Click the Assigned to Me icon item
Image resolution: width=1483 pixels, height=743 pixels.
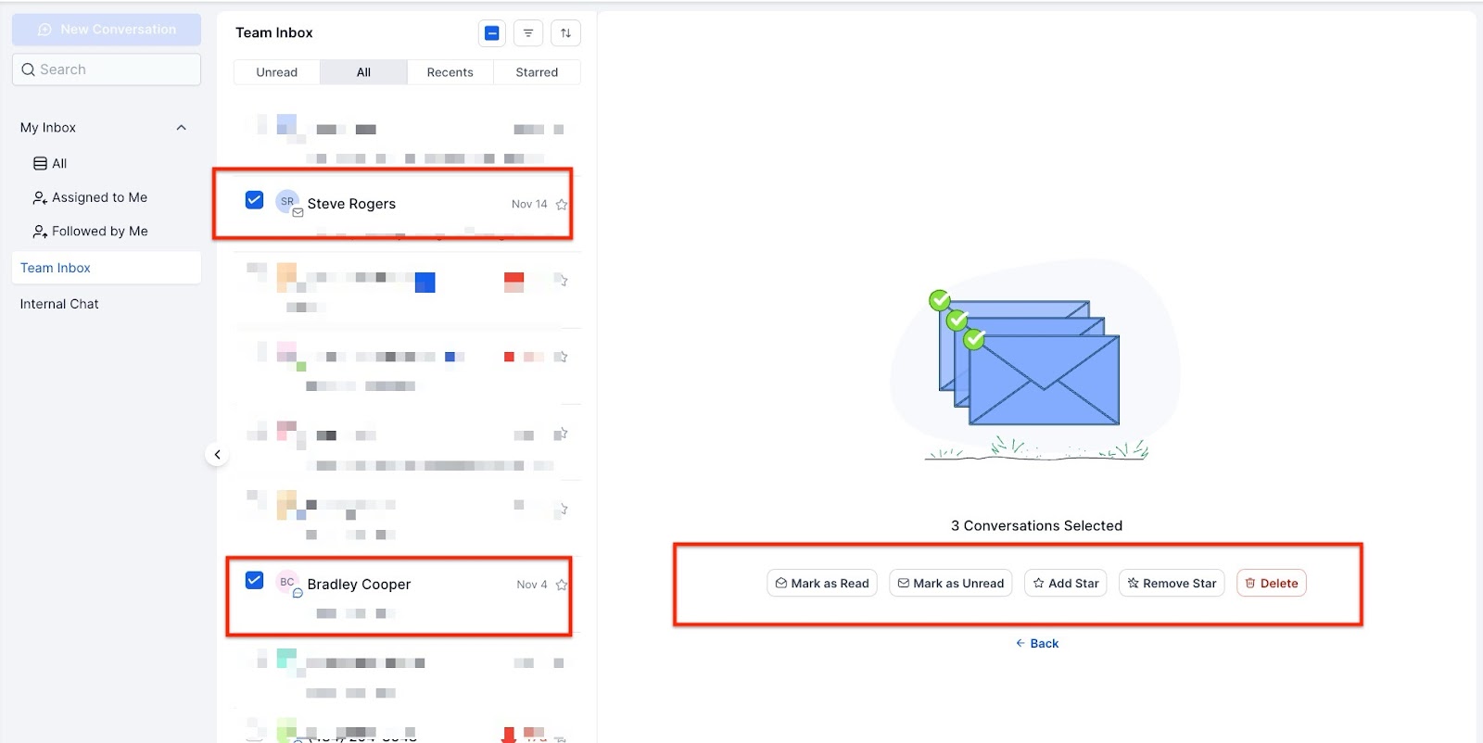(x=90, y=197)
